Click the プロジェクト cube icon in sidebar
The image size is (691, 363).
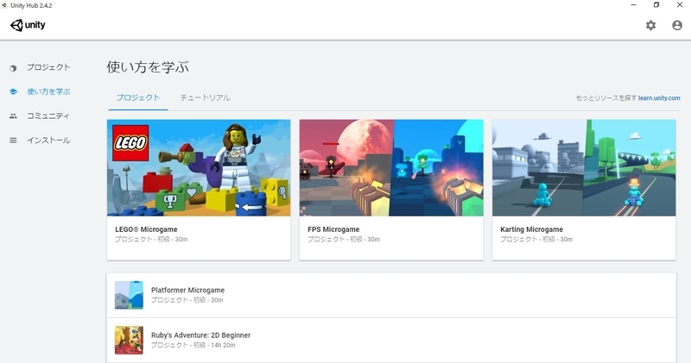13,68
